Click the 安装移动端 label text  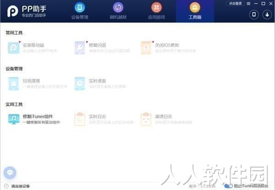coord(33,45)
